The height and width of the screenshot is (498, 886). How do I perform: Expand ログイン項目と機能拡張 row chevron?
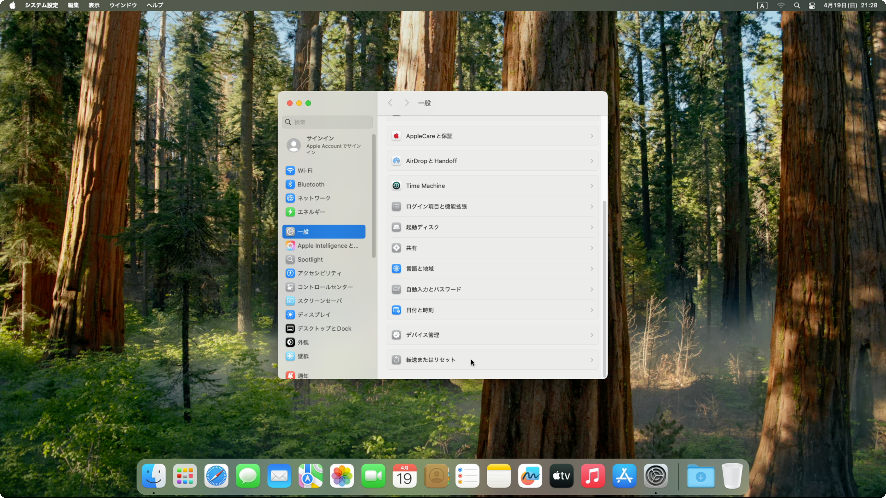click(592, 206)
